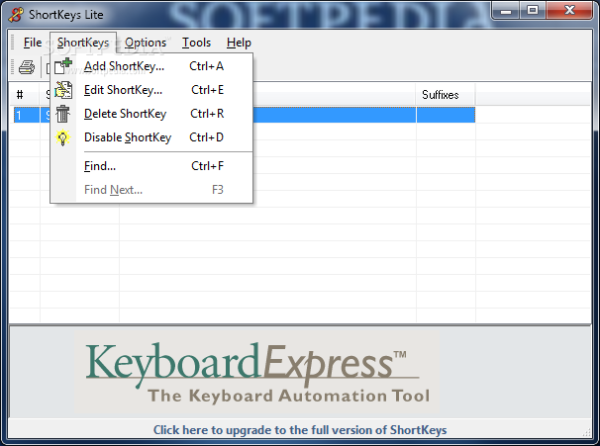Choose Edit ShortKey... menu entry
The height and width of the screenshot is (446, 600).
click(x=151, y=90)
